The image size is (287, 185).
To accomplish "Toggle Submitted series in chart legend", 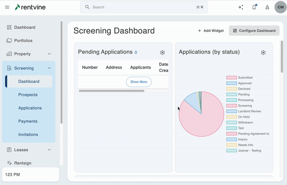I will tap(245, 78).
